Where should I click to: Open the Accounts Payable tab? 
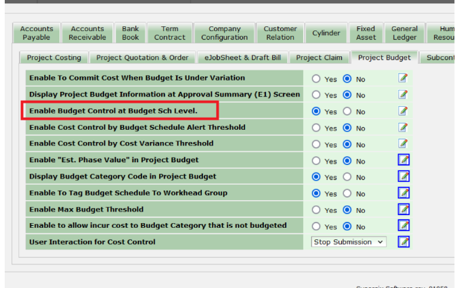point(37,33)
